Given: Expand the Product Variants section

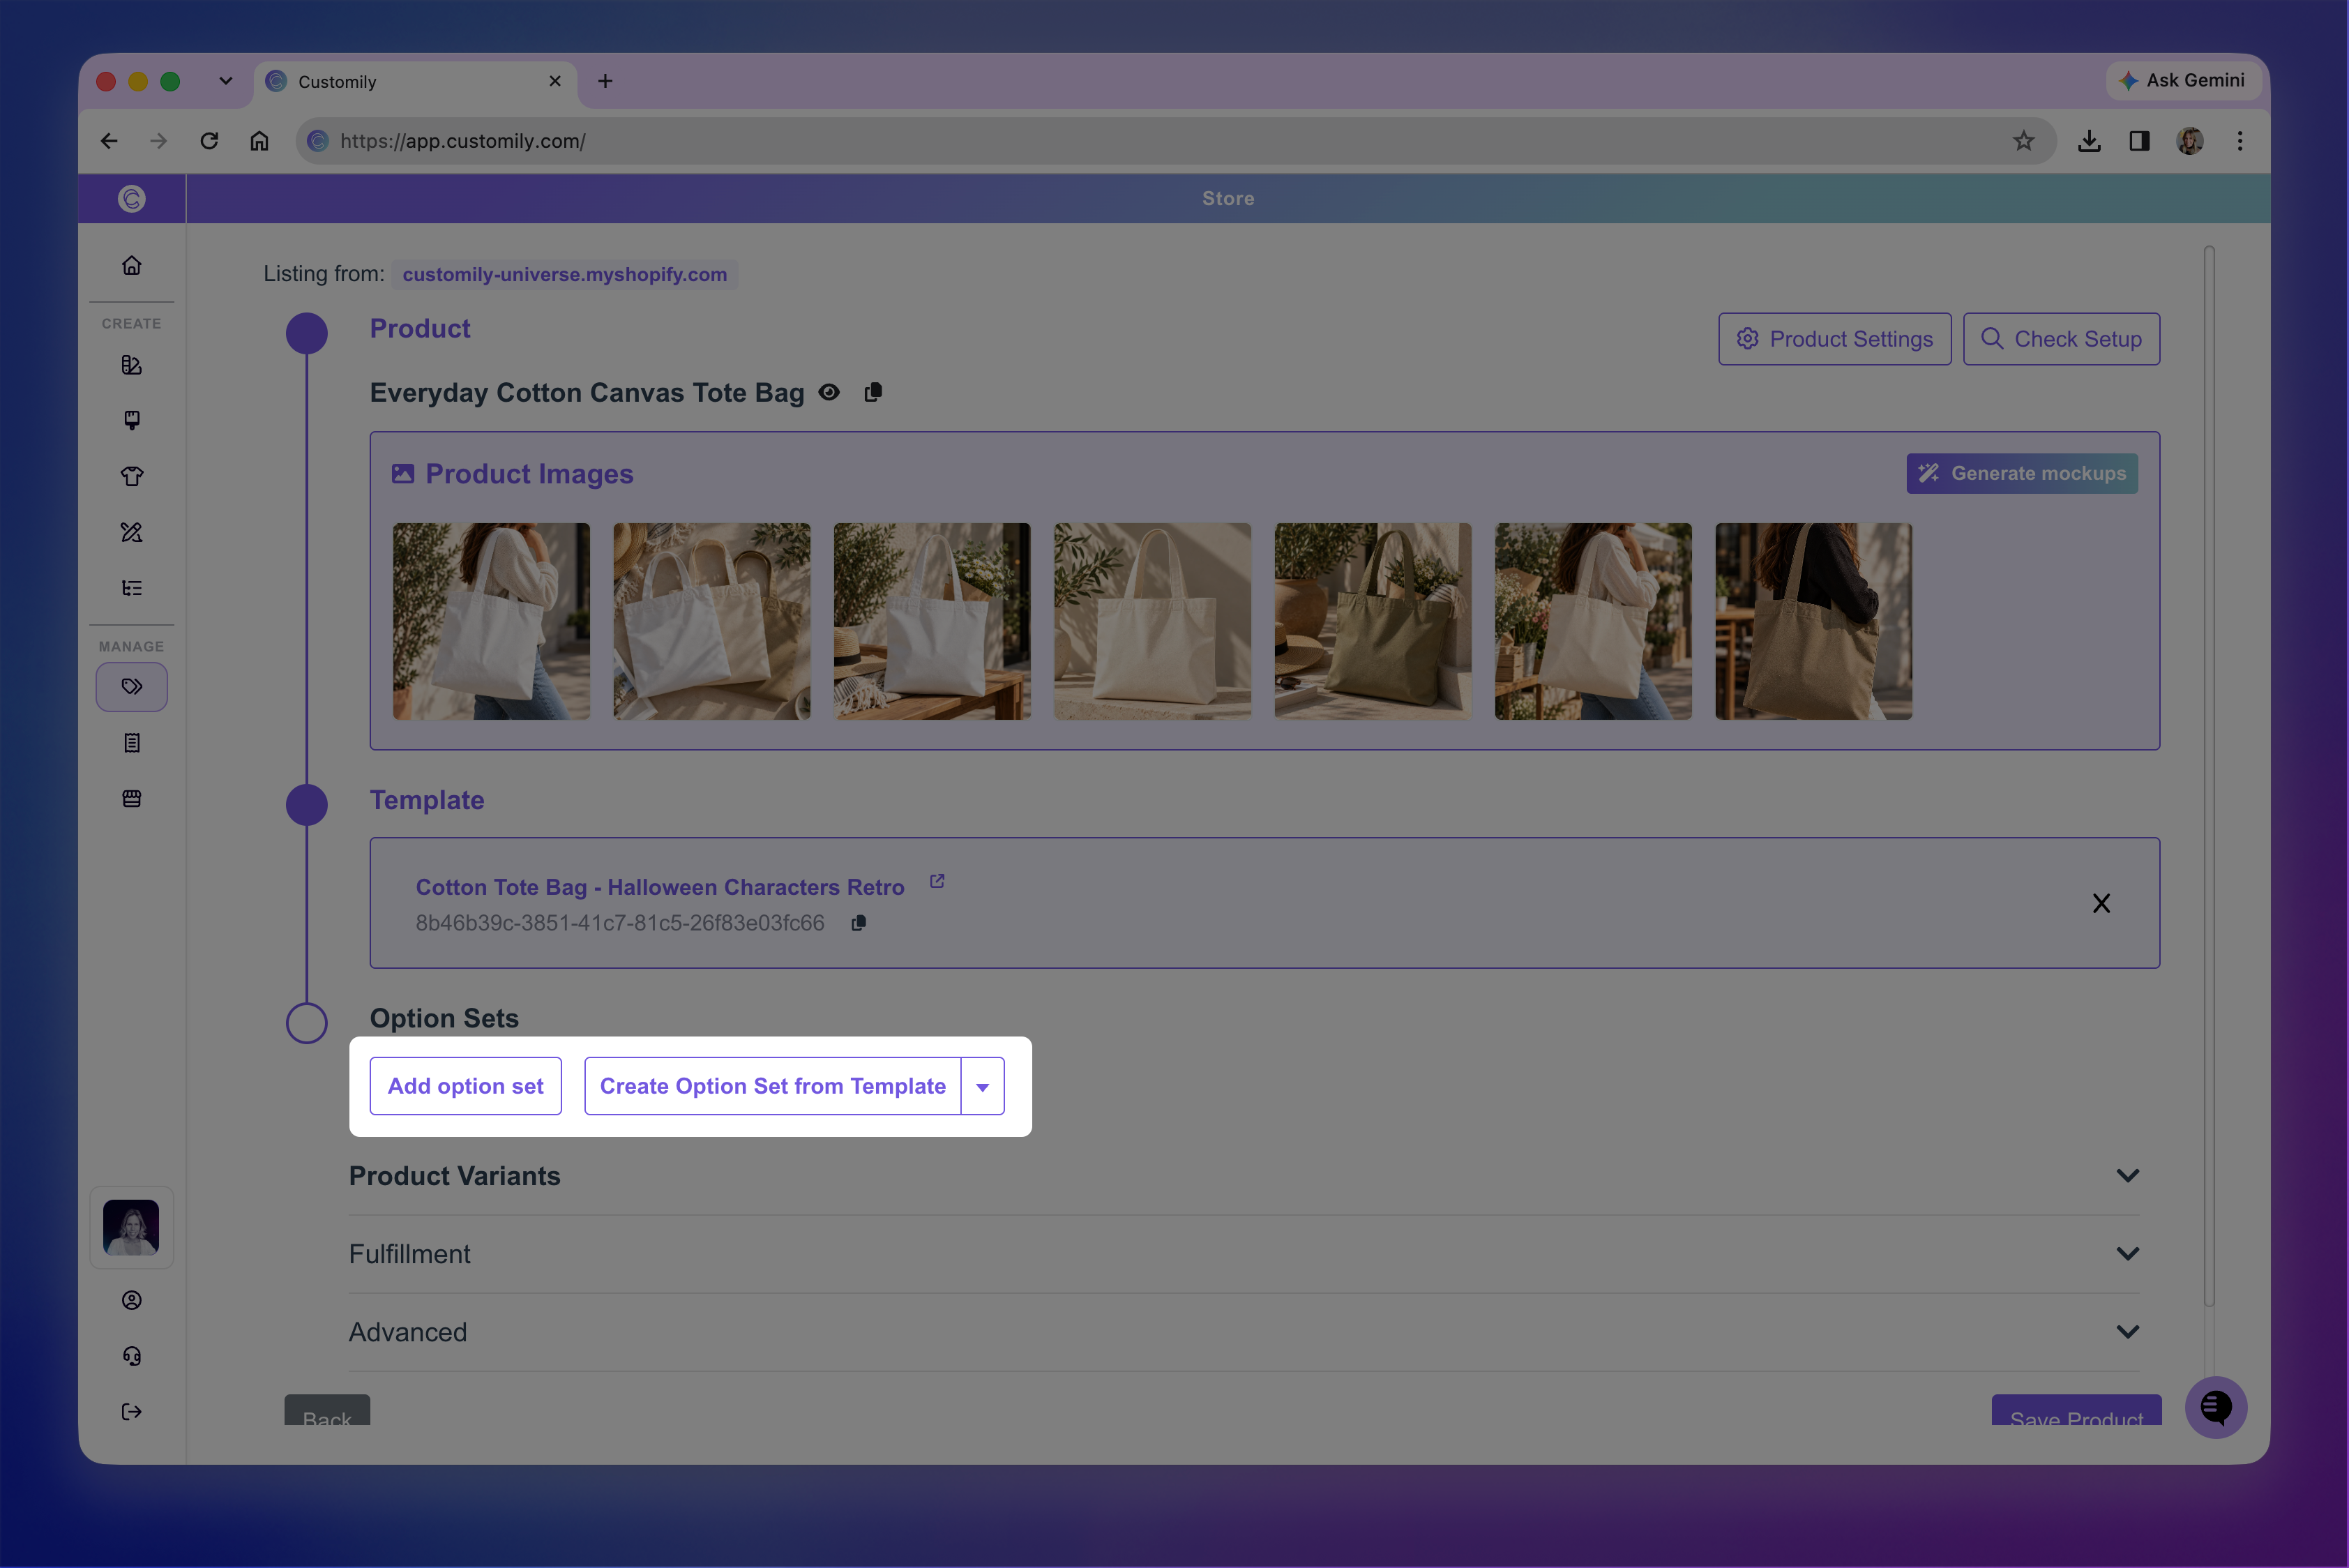Looking at the screenshot, I should point(1243,1176).
